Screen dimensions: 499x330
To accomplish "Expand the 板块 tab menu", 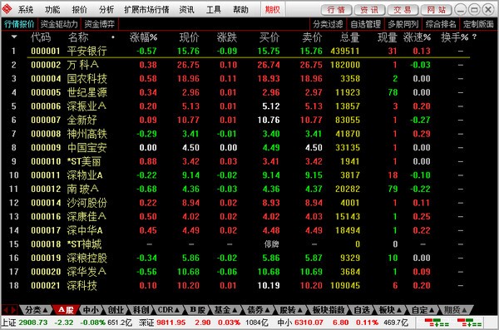I will pyautogui.click(x=398, y=309).
